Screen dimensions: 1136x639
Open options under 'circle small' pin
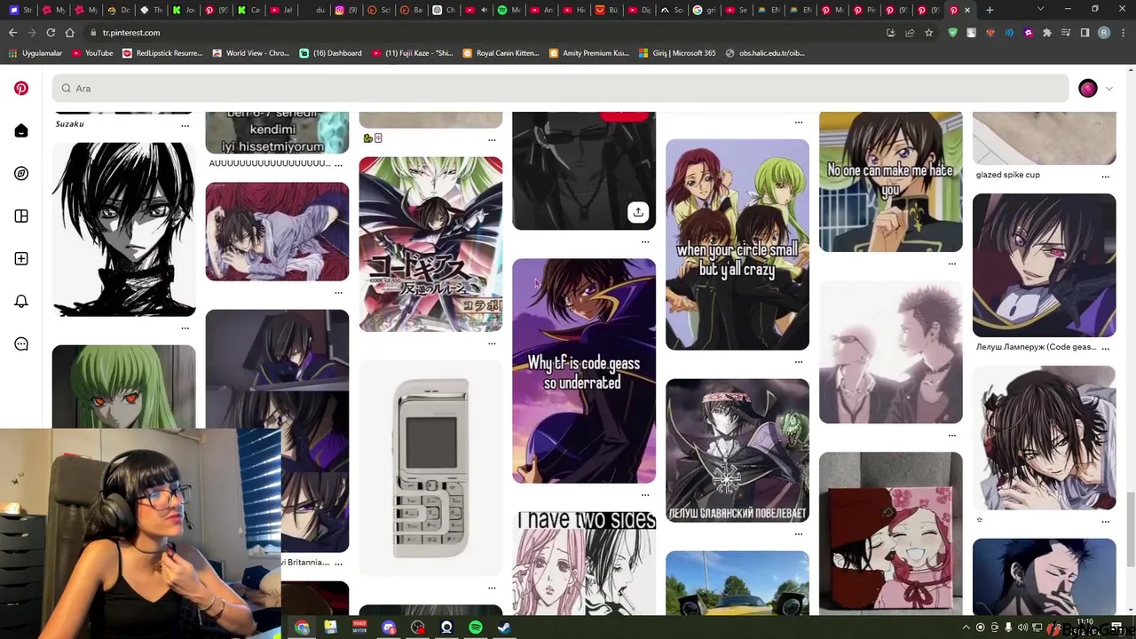tap(799, 361)
